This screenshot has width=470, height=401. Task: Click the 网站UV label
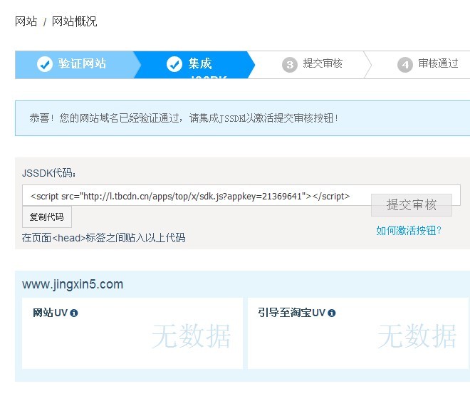click(51, 313)
